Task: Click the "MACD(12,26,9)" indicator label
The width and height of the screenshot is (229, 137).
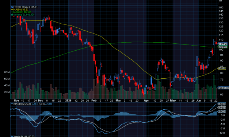Action: tap(22, 104)
